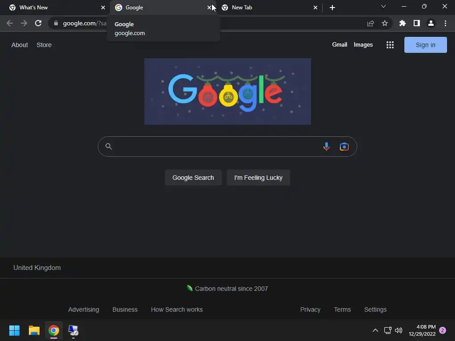Open the Settings footer menu

click(375, 309)
